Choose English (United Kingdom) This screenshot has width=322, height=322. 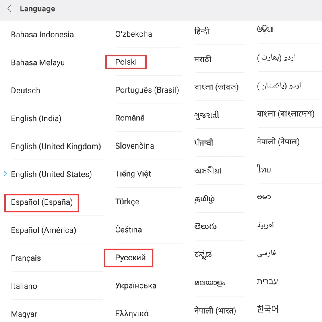coord(56,147)
